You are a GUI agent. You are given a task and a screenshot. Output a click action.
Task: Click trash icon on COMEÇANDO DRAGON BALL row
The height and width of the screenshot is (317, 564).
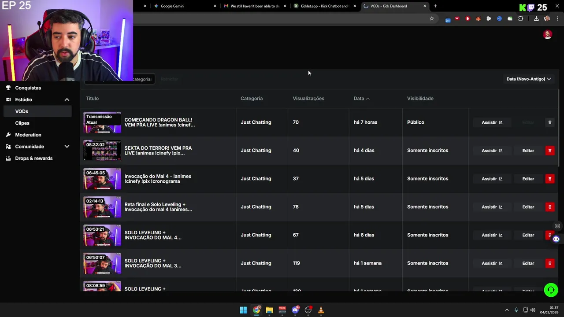(549, 122)
